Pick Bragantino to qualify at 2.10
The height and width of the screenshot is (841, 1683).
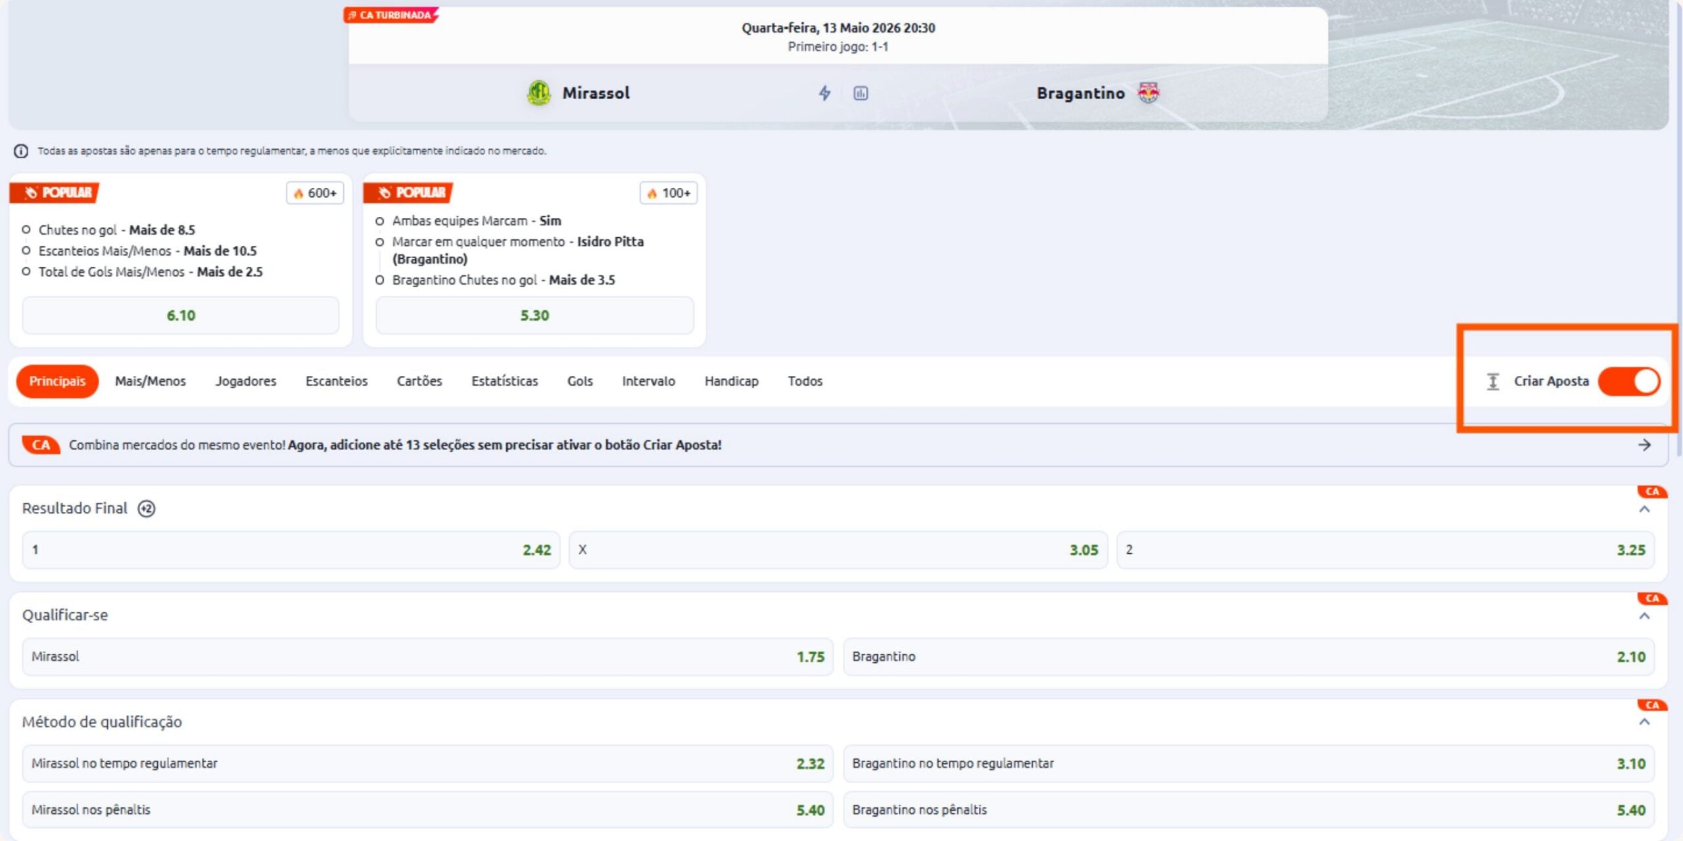coord(1249,656)
